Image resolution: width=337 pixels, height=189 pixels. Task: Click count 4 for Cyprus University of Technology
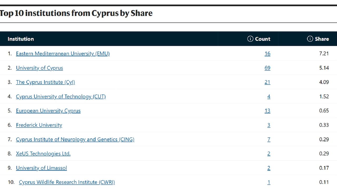[269, 96]
